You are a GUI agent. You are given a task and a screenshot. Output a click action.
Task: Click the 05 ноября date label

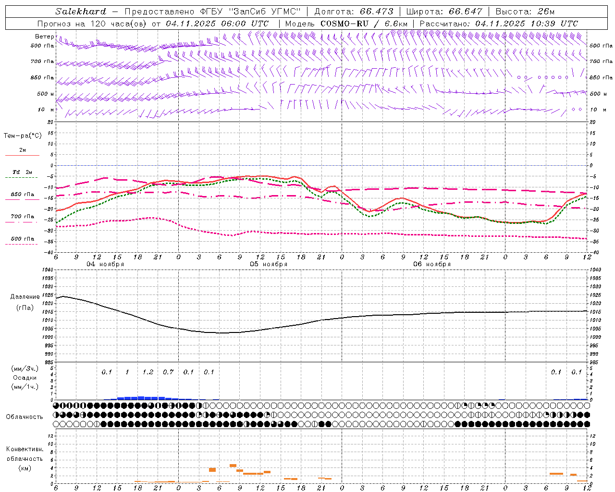tap(269, 264)
